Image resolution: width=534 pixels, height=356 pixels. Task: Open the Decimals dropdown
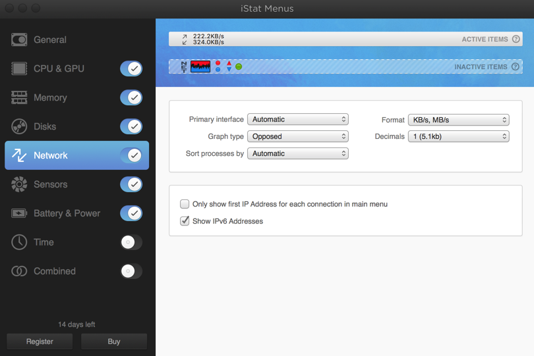coord(458,136)
